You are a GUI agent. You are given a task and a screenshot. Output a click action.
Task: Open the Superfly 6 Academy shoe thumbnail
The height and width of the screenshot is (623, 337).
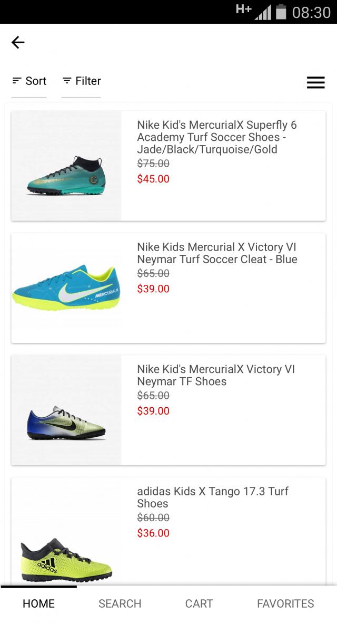66,166
